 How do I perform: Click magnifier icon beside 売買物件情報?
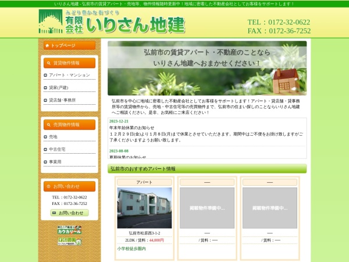[x=48, y=125]
